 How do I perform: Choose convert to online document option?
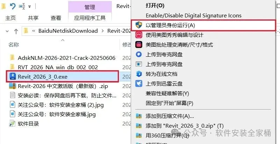coord(161,74)
